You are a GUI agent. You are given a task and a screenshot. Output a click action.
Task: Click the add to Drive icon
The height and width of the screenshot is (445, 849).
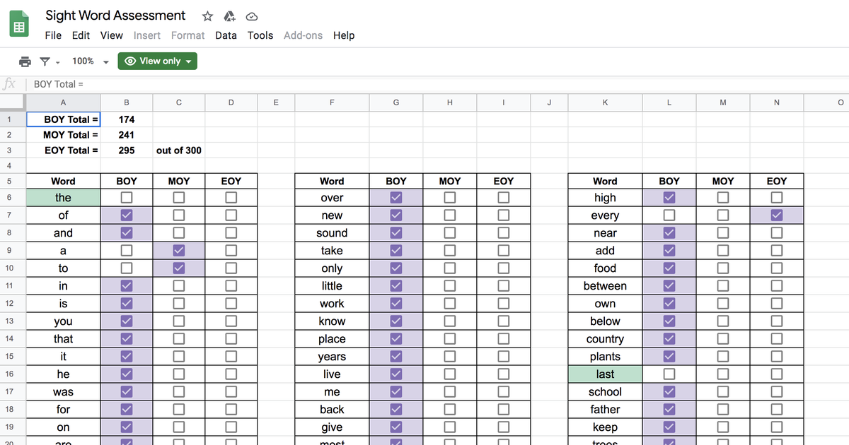(229, 16)
